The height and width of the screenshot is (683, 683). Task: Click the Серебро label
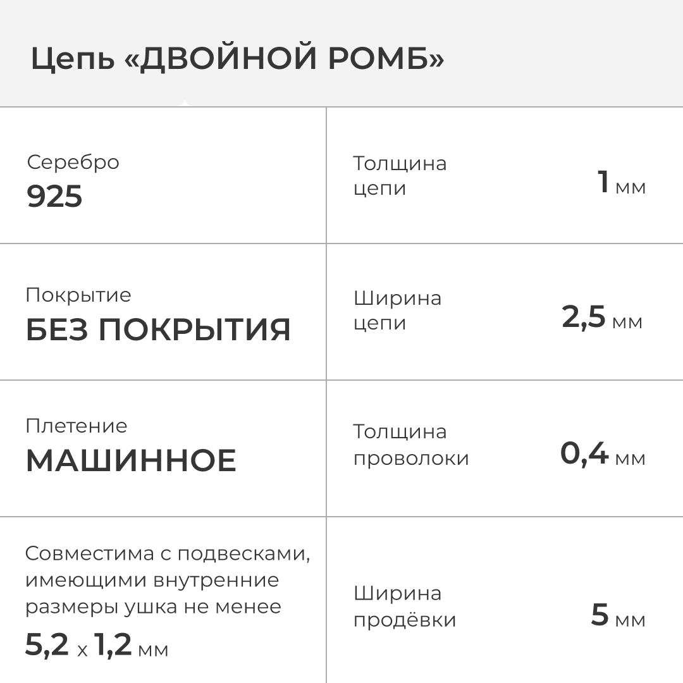(73, 162)
